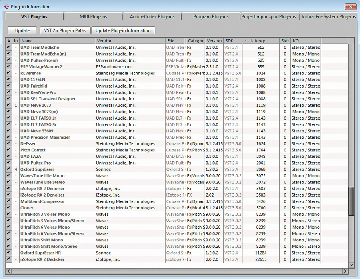Viewport: 360px width, 279px height.
Task: Click the UAD Neve 33609 name
Action: pos(37,131)
